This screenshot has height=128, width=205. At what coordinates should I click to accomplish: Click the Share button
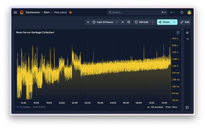pos(164,22)
